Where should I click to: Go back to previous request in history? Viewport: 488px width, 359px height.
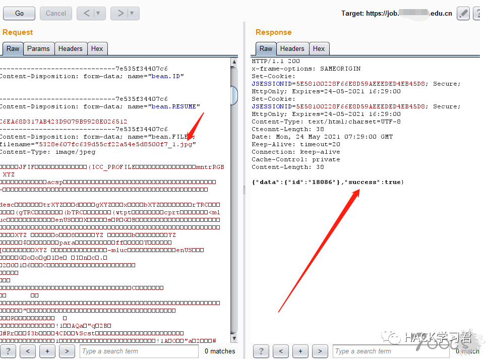point(86,14)
